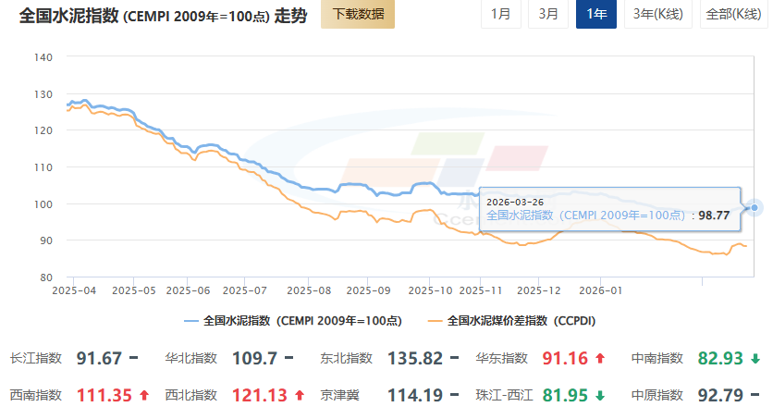
Task: Toggle the 全国水泥煤价差指数 (CCPDI) legend series
Action: tap(511, 321)
